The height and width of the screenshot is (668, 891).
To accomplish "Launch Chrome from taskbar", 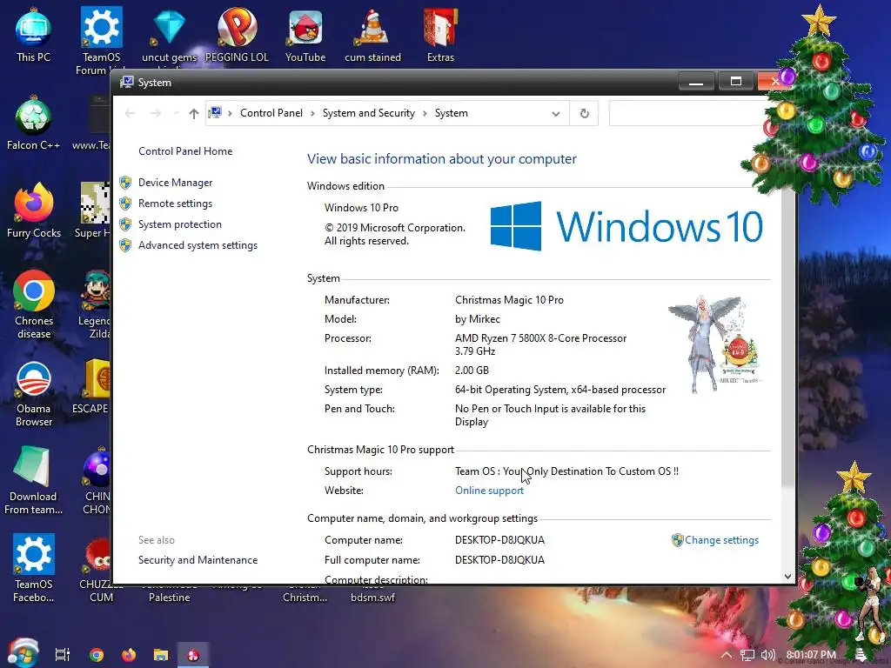I will [x=97, y=655].
